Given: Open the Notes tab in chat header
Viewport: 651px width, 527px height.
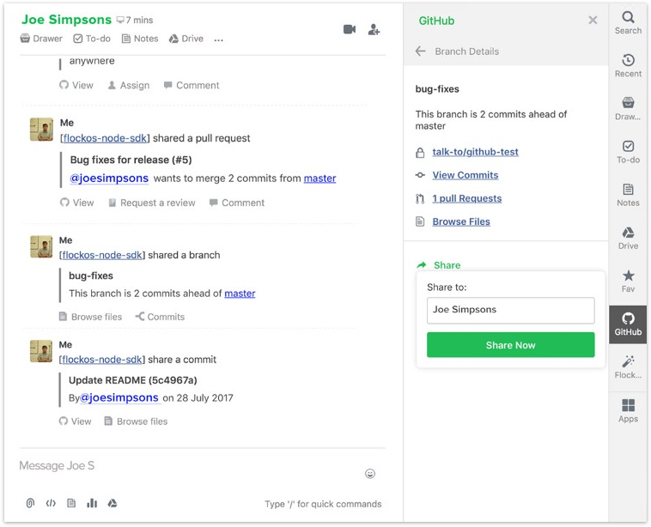Looking at the screenshot, I should coord(140,39).
